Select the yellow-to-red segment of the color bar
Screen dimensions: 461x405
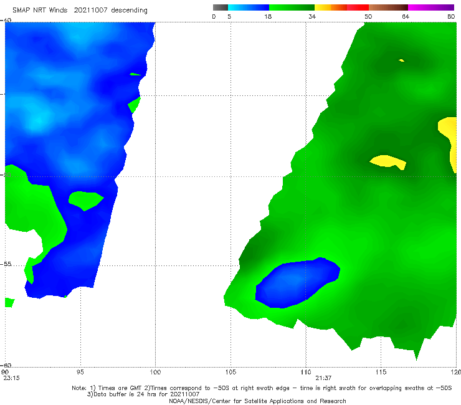341,7
